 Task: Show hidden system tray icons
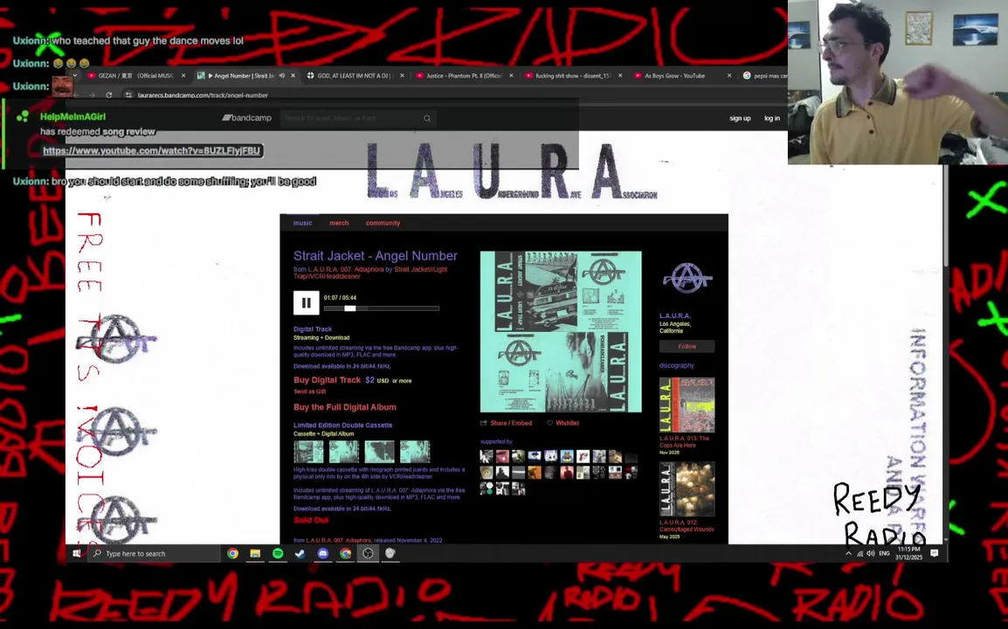click(848, 554)
